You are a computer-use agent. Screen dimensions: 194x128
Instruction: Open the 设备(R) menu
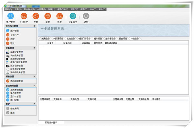[x=18, y=9]
